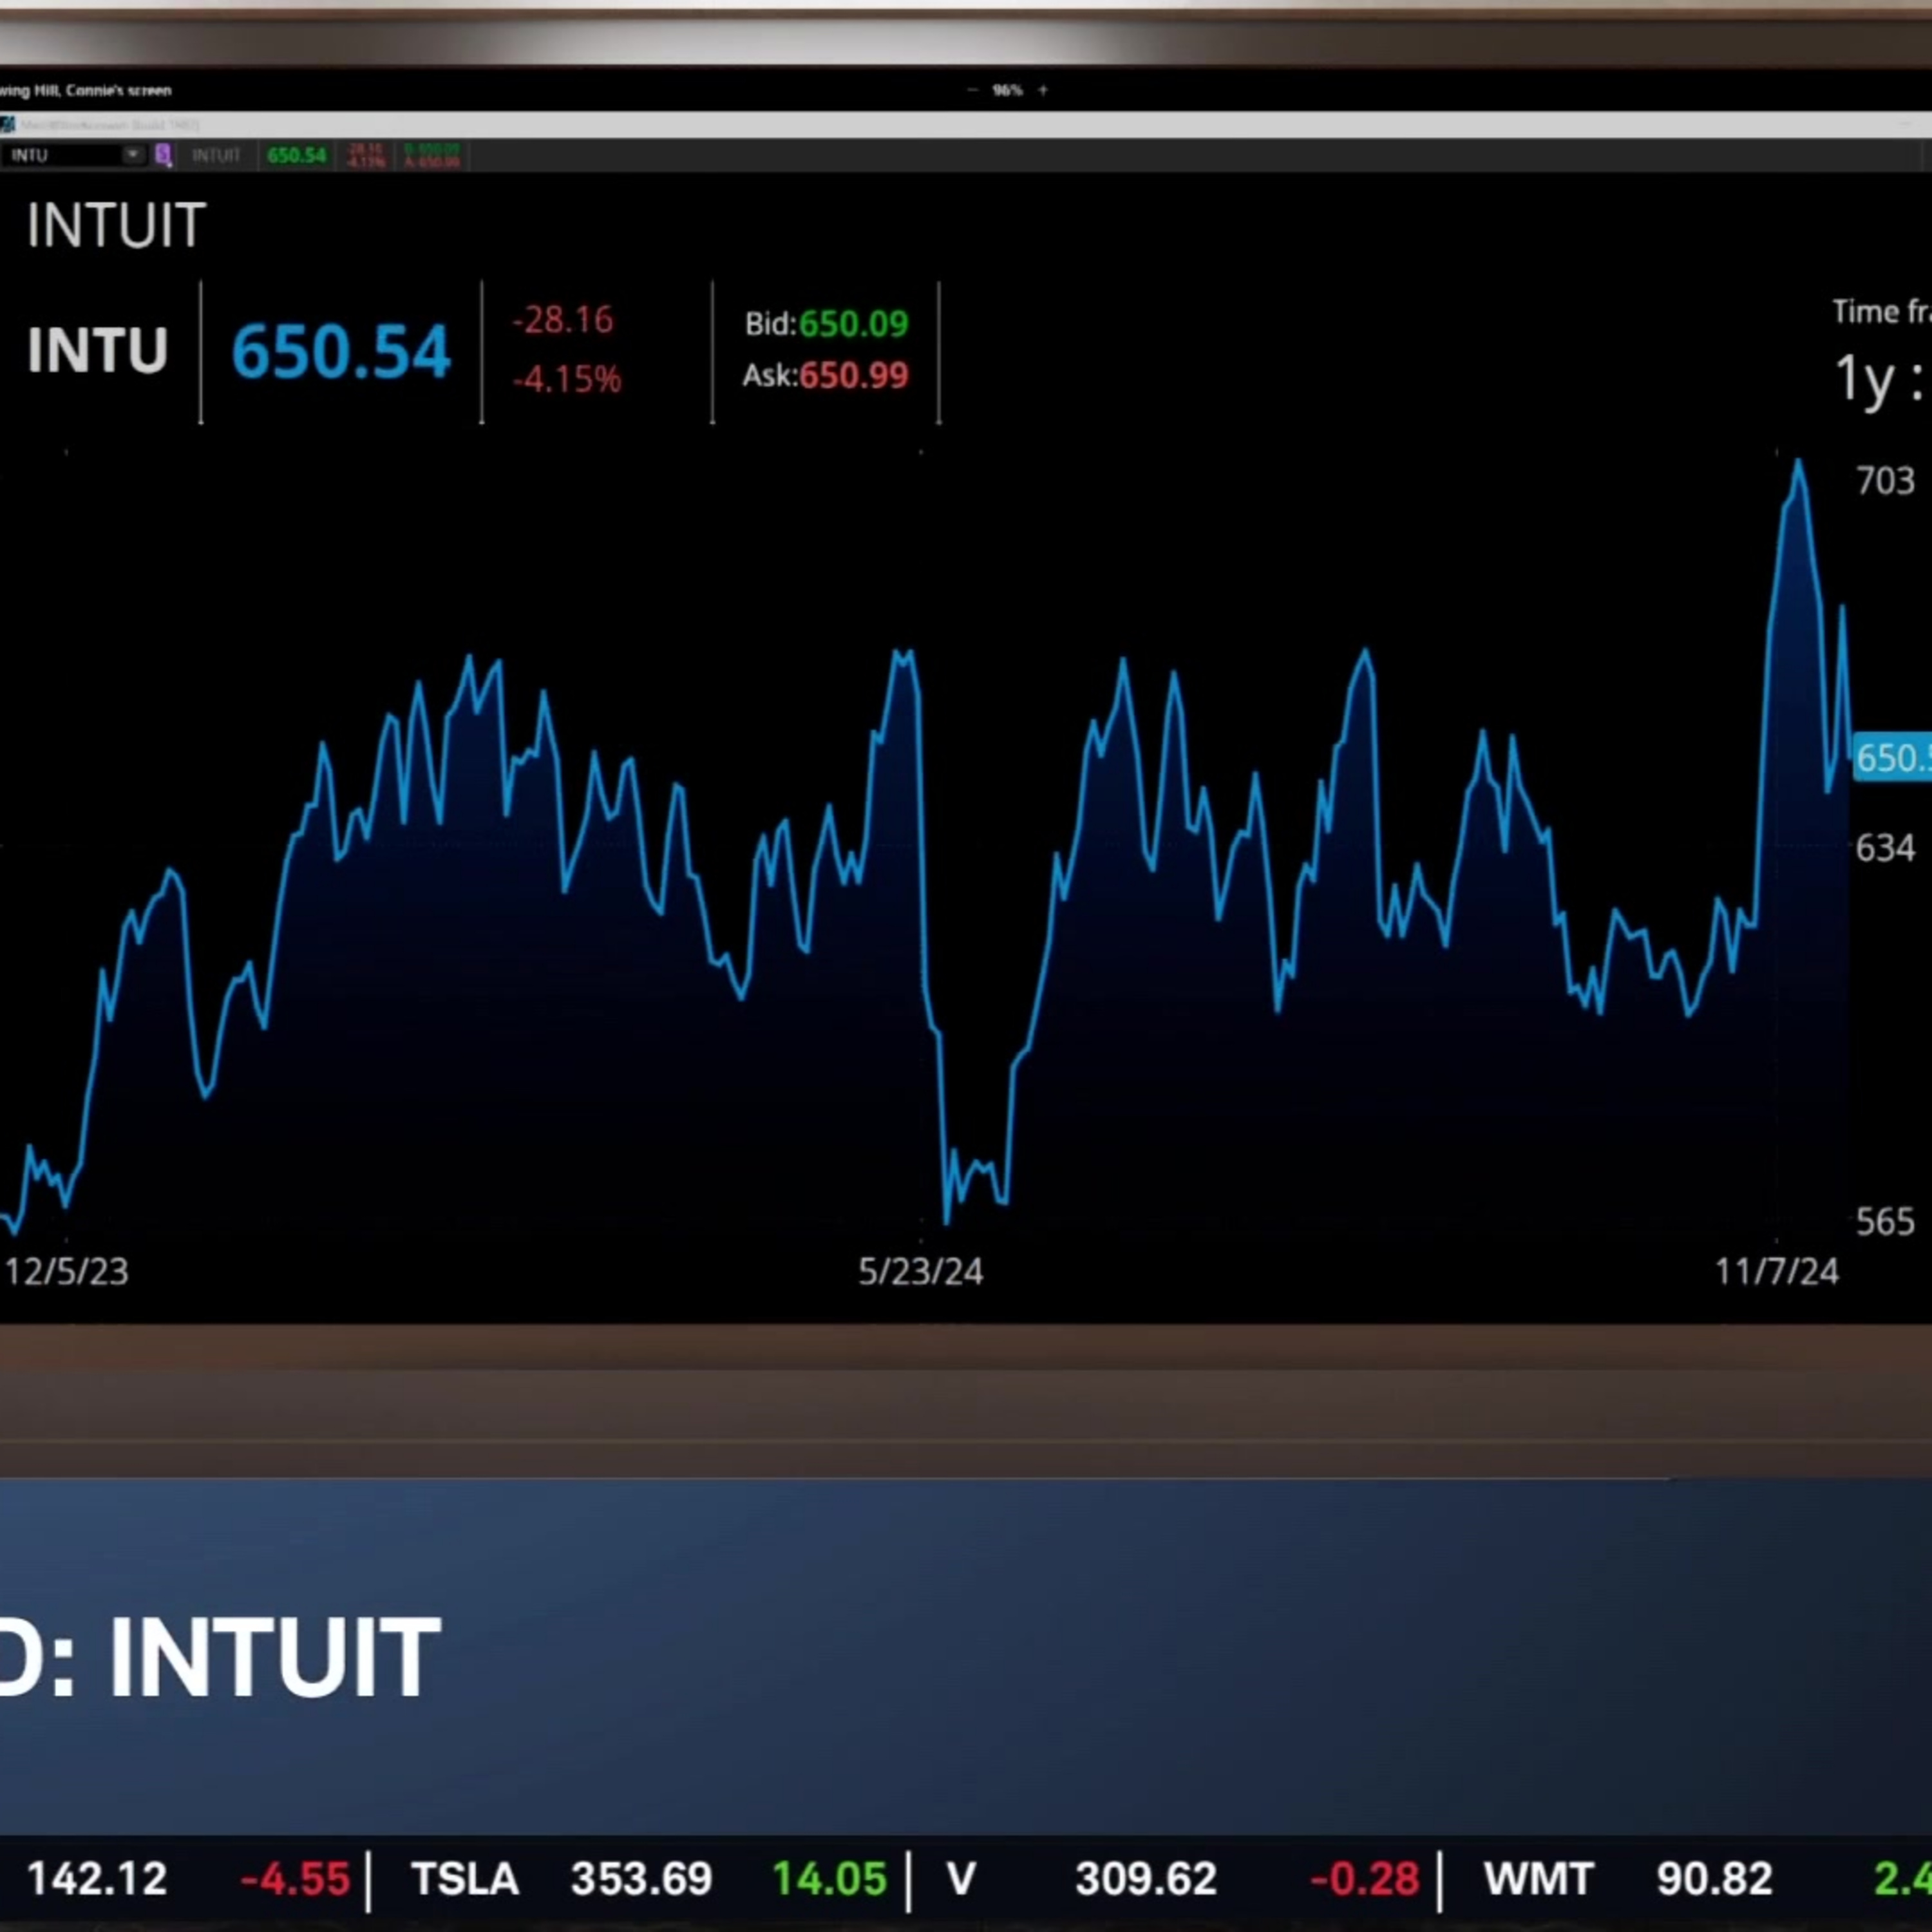Click the red -0.28 change in ticker

(x=1364, y=1879)
